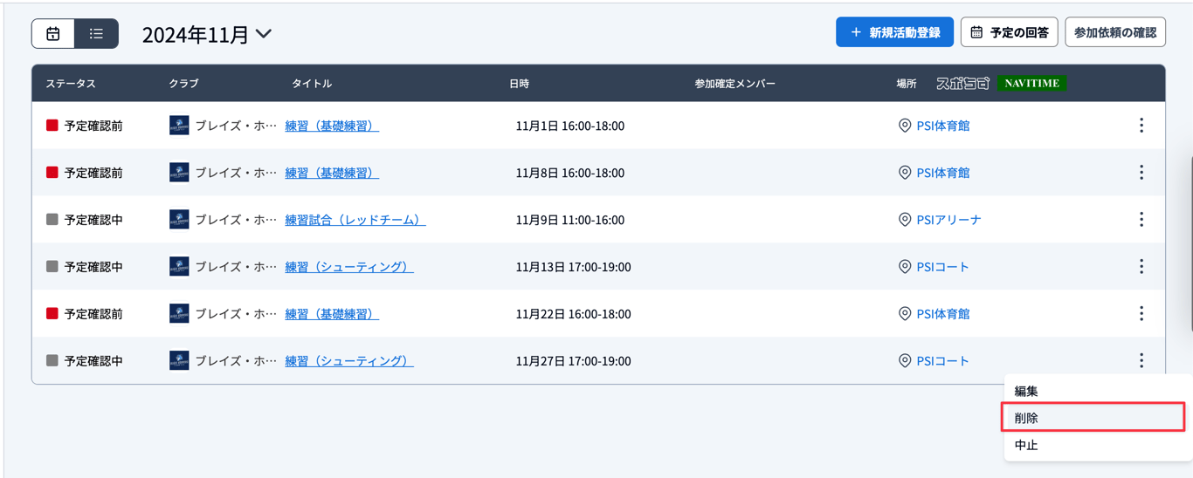Image resolution: width=1193 pixels, height=478 pixels.
Task: Choose 中止 in the context menu
Action: [x=1026, y=446]
